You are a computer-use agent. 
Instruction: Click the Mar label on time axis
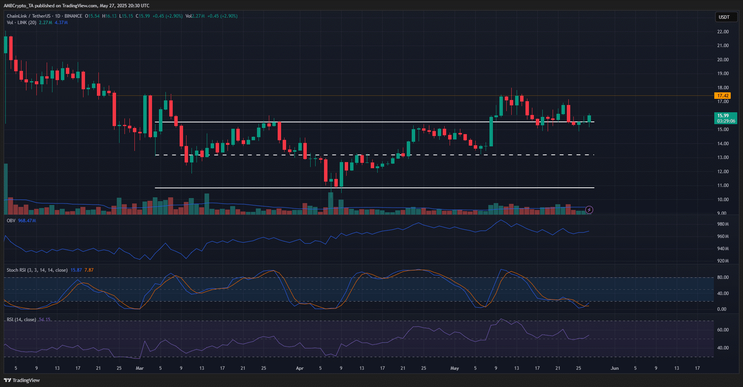pos(139,368)
